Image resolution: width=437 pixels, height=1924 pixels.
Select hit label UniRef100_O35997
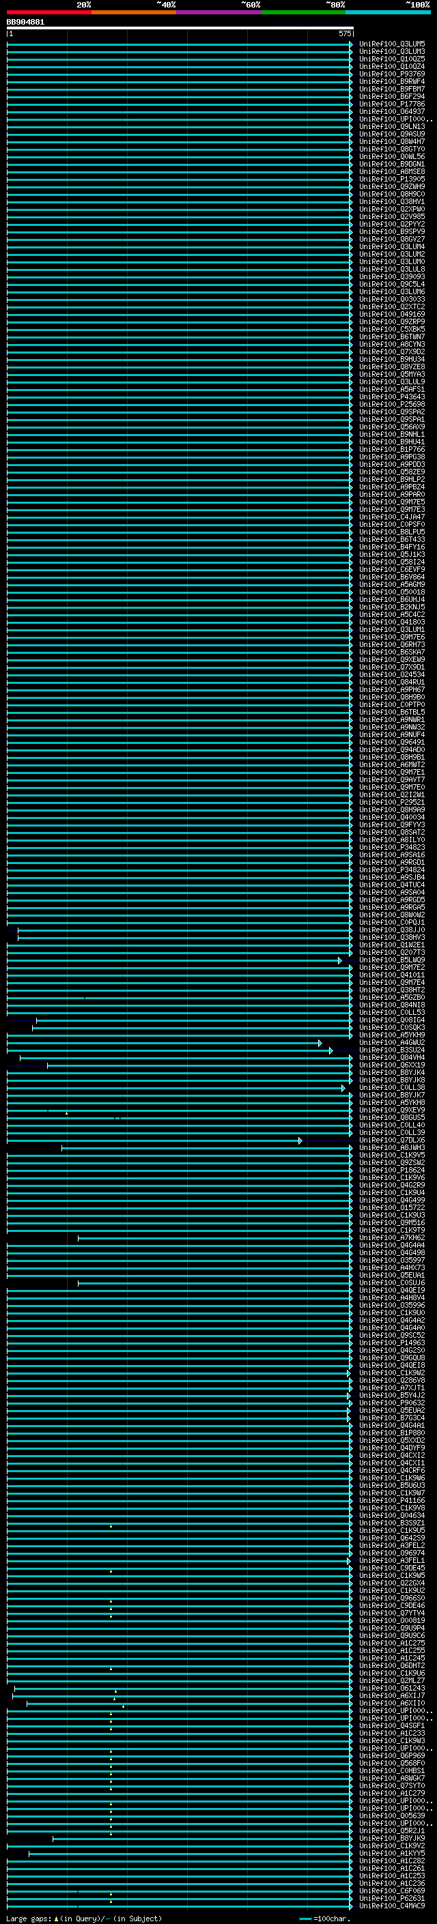pos(392,1260)
